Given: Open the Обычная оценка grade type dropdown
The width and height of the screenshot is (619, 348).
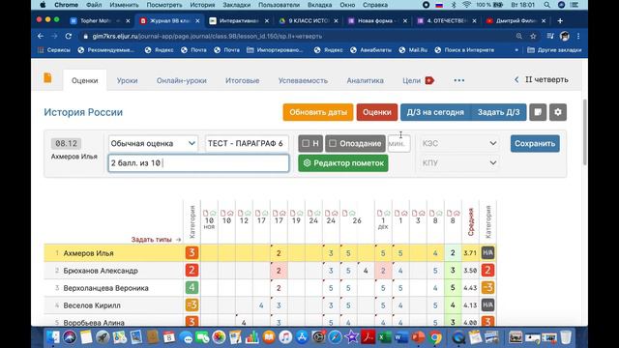Looking at the screenshot, I should pyautogui.click(x=153, y=144).
